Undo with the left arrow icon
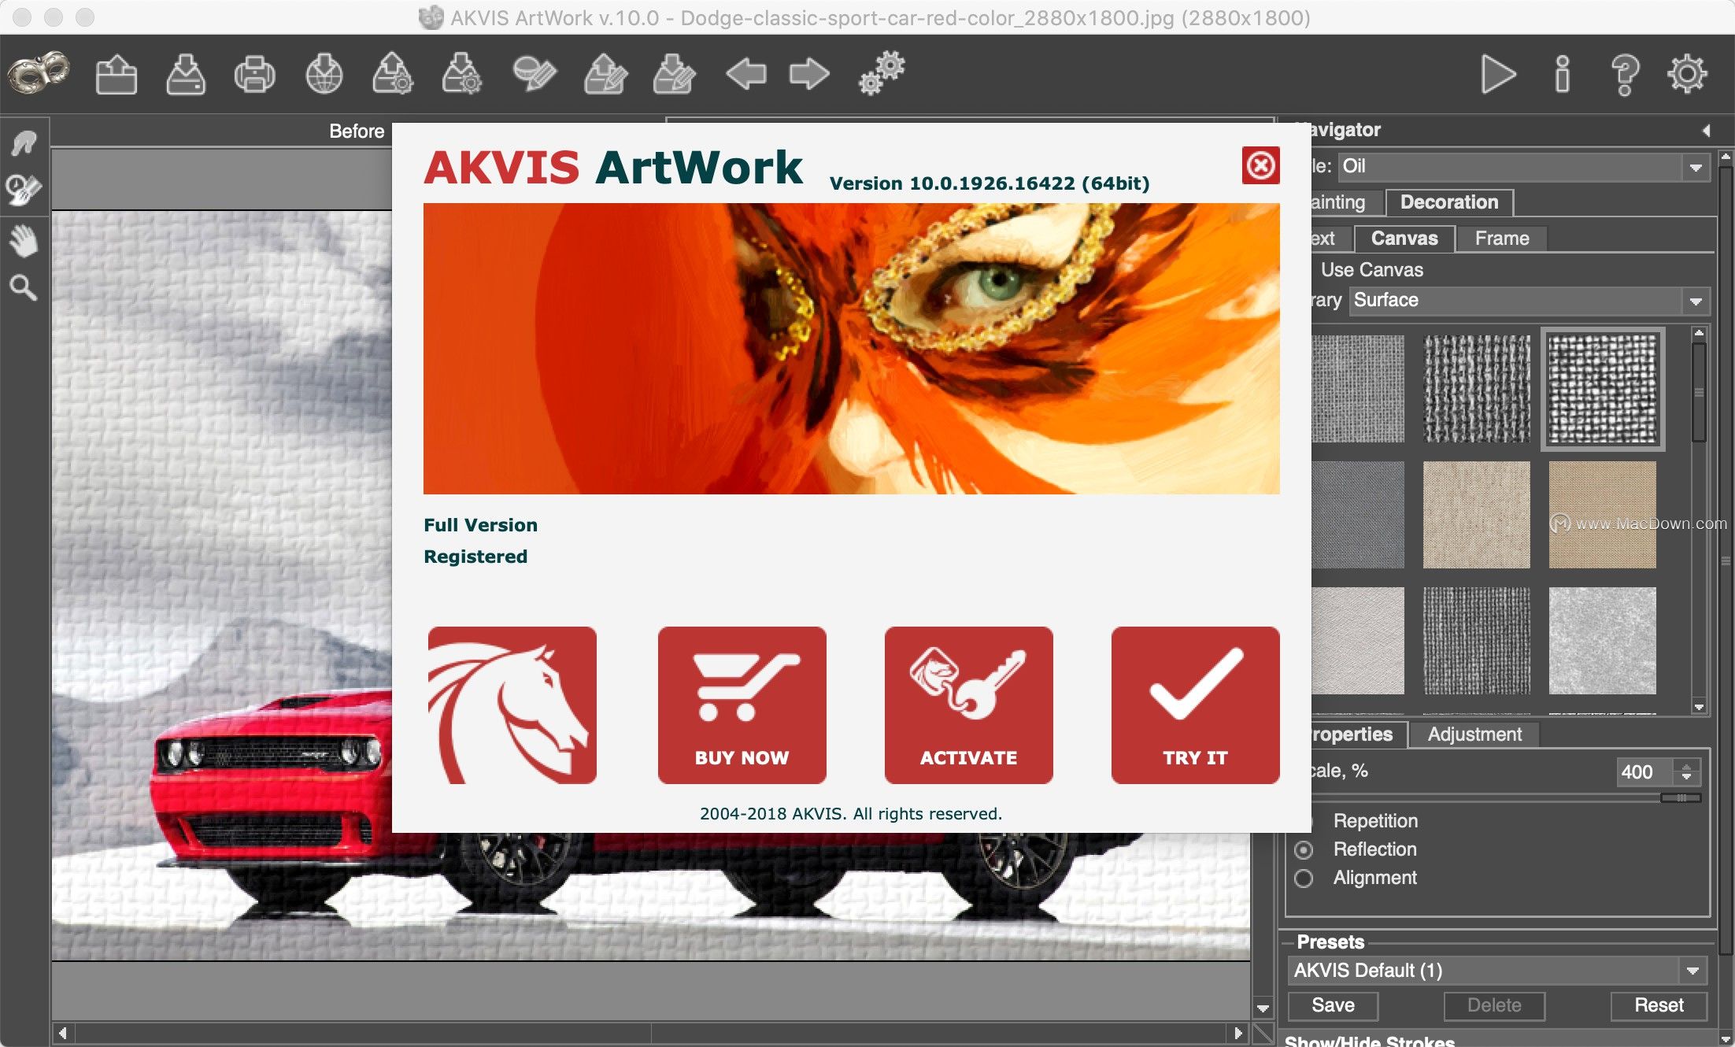Viewport: 1735px width, 1047px height. (745, 75)
